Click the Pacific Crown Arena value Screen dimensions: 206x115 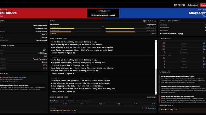40,25
